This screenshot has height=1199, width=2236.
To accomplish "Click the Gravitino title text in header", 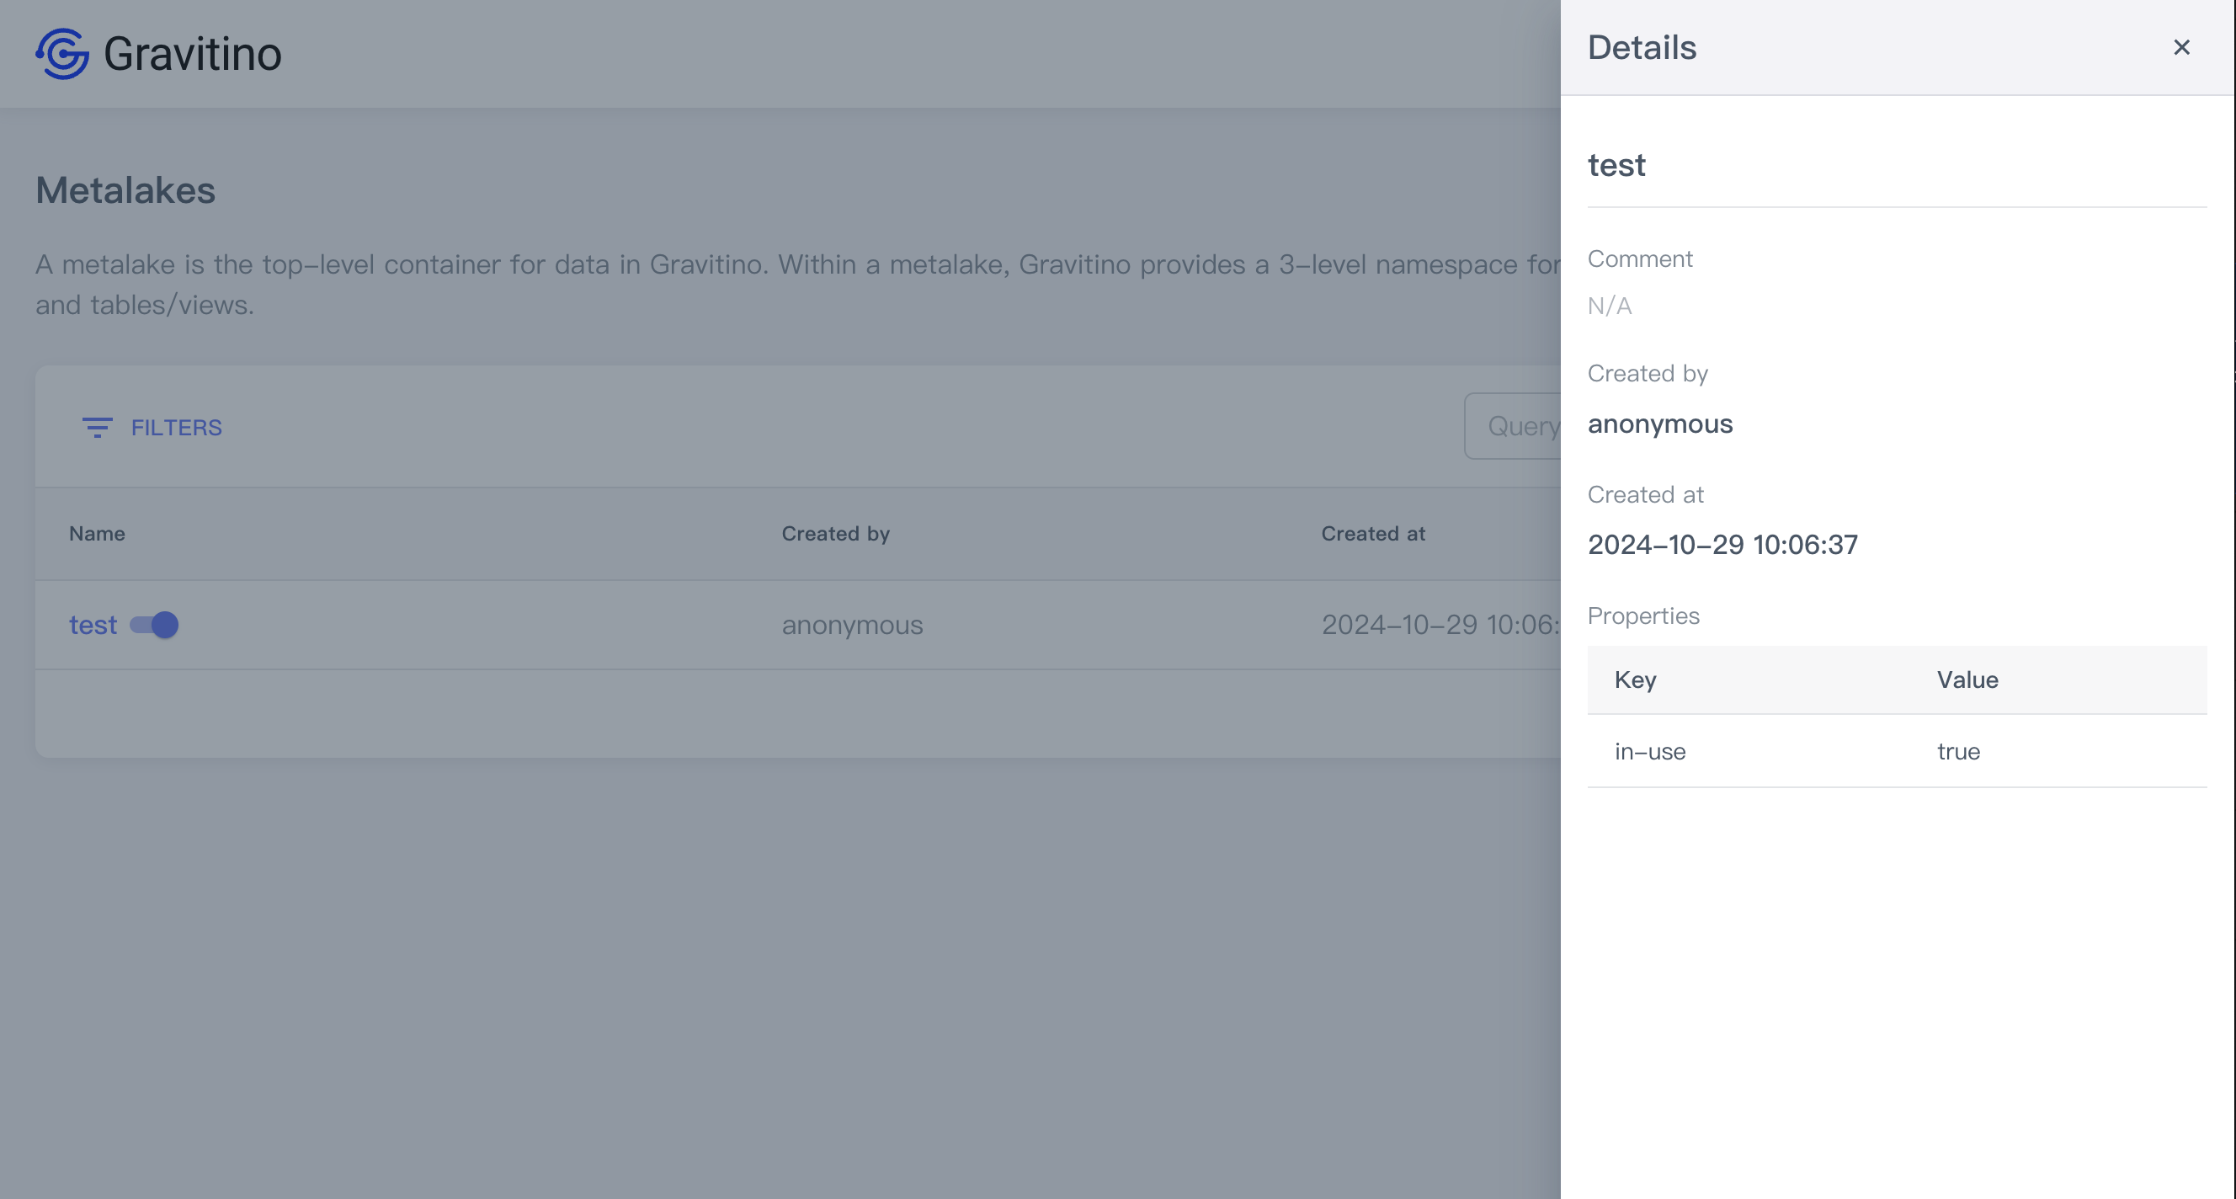I will tap(193, 54).
